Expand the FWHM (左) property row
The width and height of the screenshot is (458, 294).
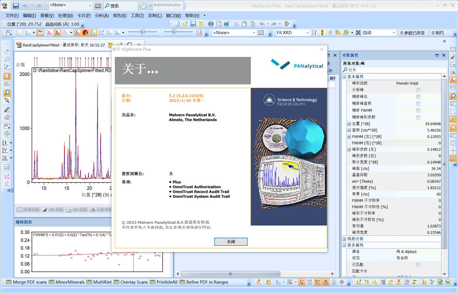[x=349, y=136]
